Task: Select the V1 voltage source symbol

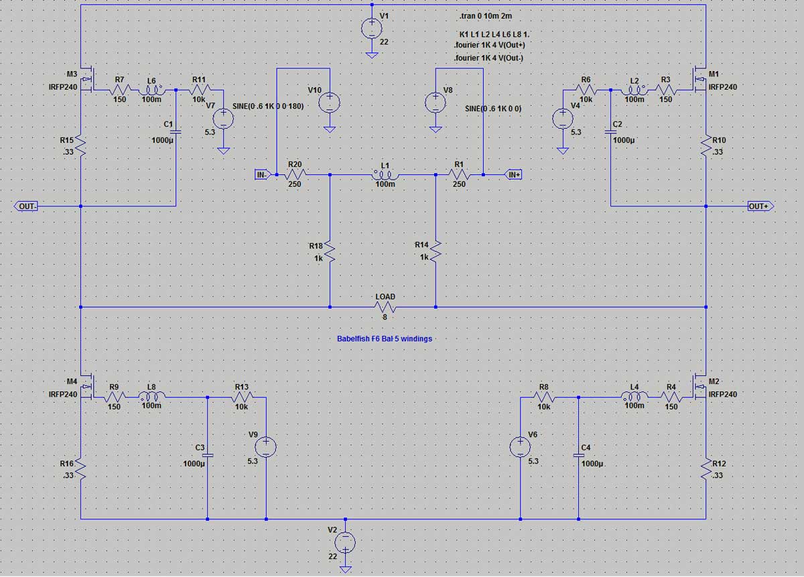Action: (x=371, y=27)
